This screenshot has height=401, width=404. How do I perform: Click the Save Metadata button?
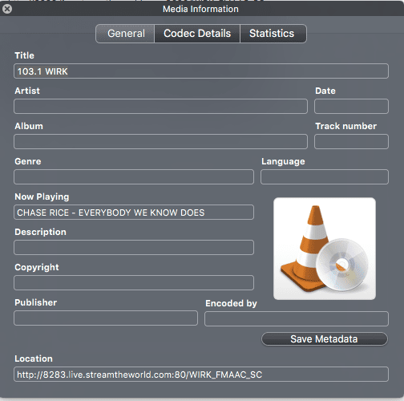click(x=325, y=339)
